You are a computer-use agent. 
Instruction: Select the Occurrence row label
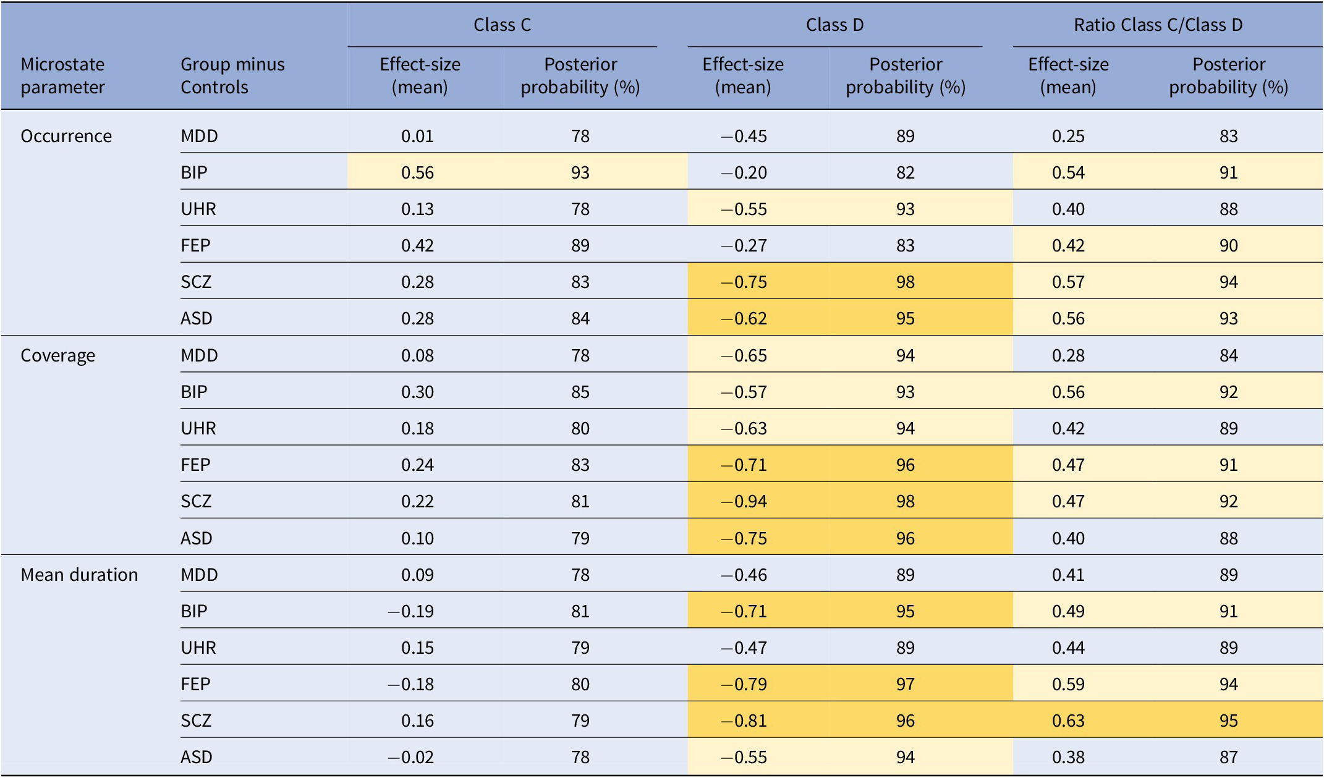click(x=66, y=136)
